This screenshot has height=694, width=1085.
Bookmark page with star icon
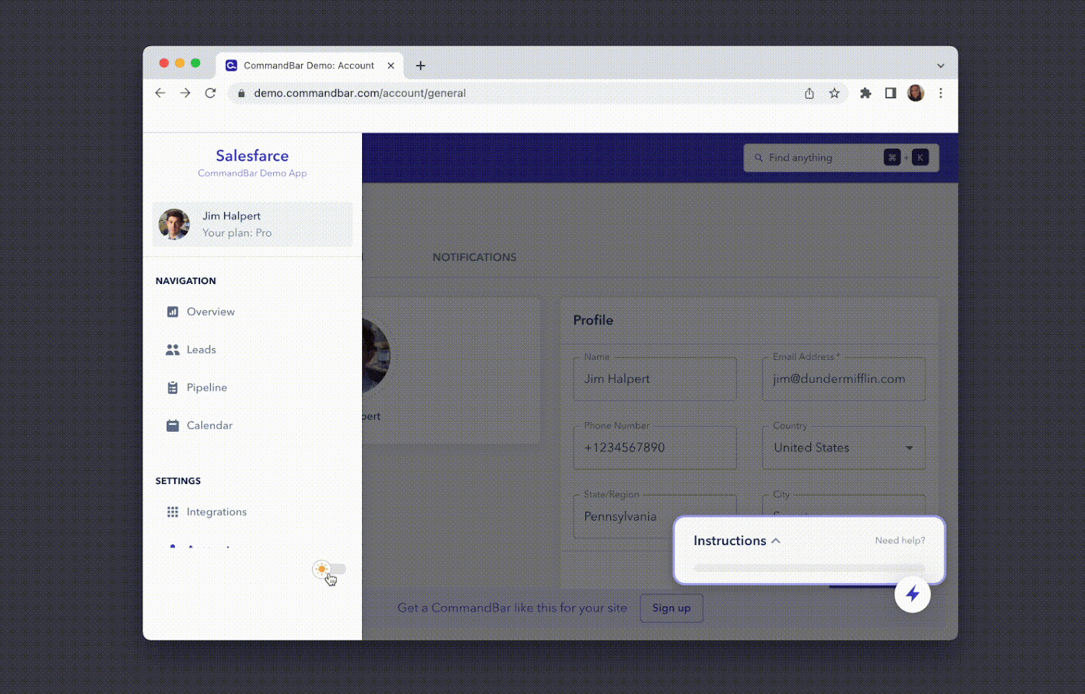[x=834, y=93]
